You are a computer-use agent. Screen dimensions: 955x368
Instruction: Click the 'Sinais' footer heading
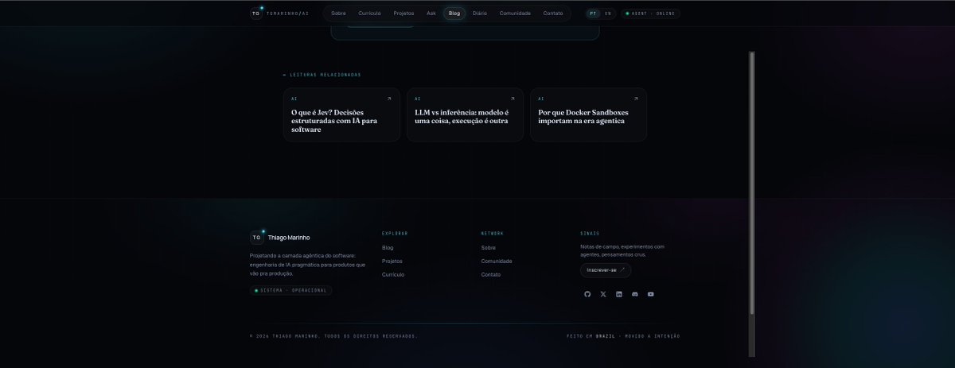590,234
